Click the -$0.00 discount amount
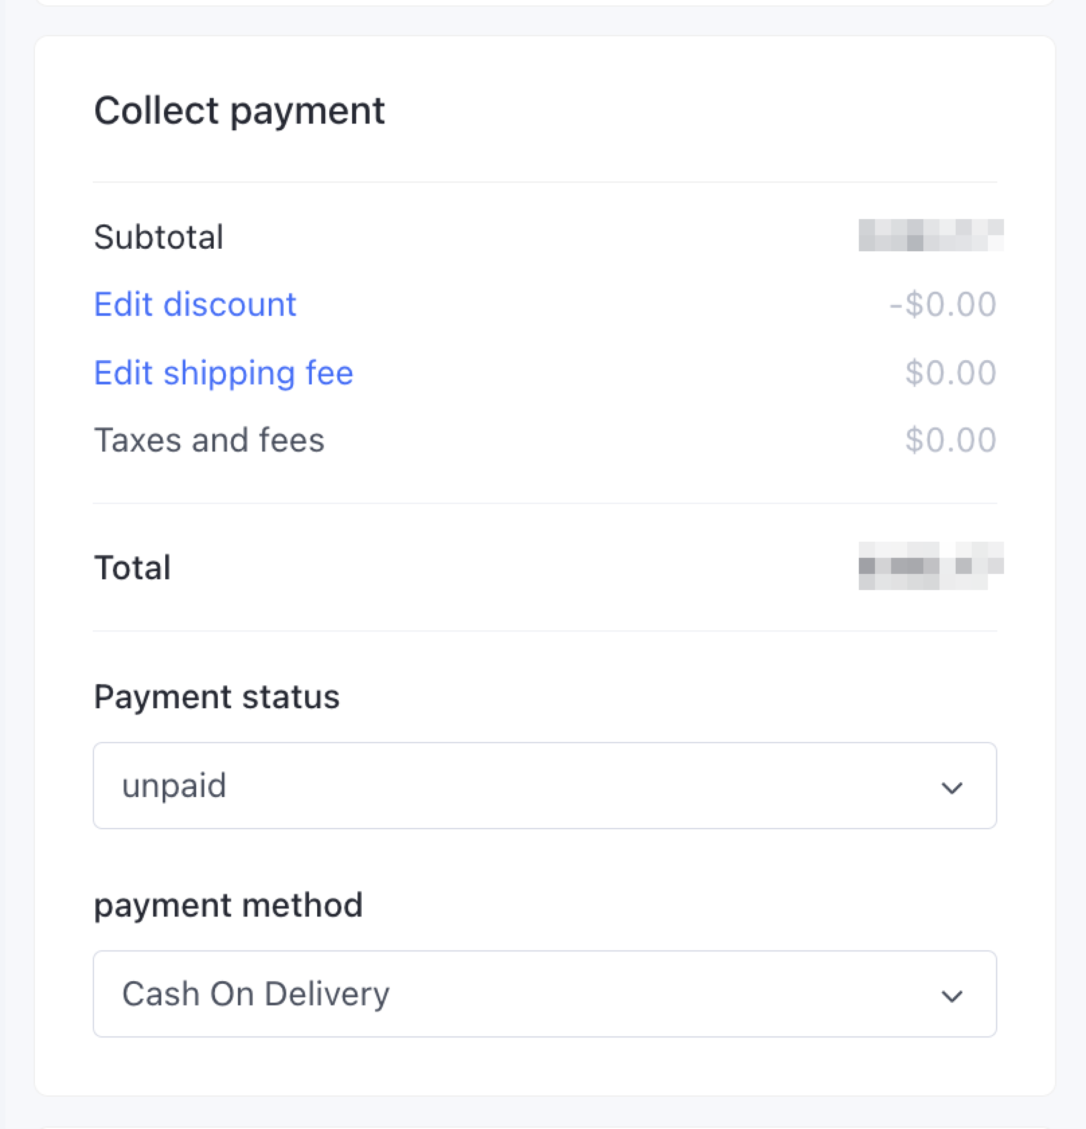Viewport: 1086px width, 1129px height. (942, 304)
